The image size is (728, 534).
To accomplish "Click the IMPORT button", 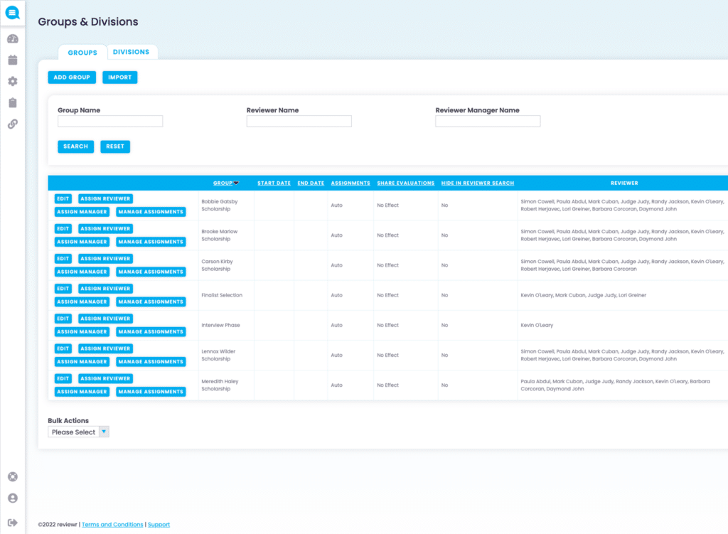I will (119, 77).
